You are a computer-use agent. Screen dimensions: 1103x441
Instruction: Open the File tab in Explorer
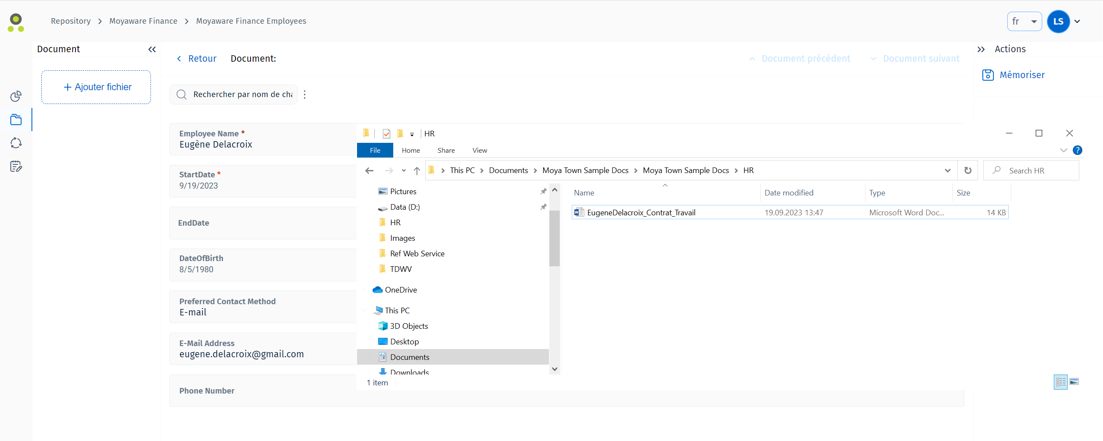click(375, 150)
